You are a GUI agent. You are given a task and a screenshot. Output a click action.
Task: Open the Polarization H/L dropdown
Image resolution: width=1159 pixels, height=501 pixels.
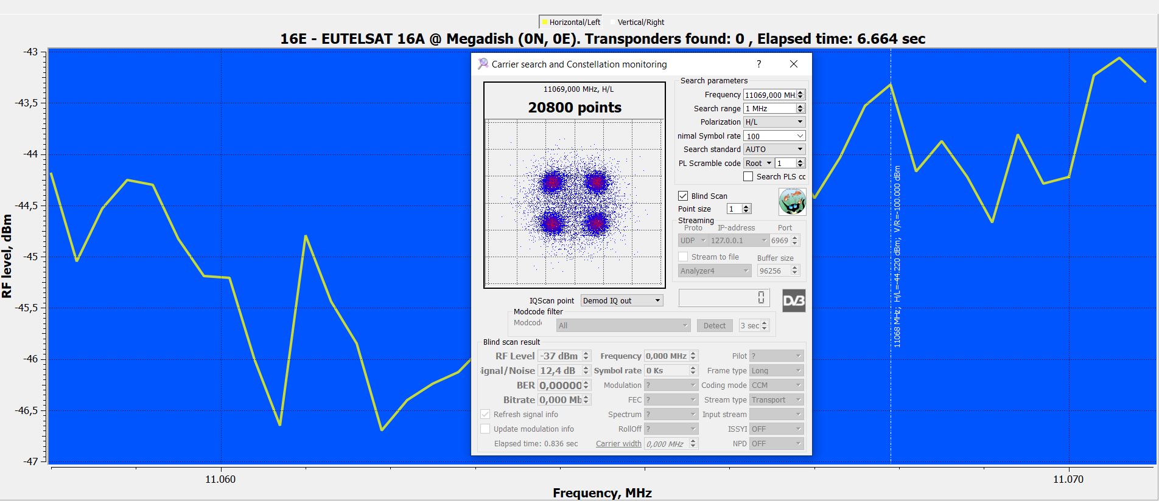click(x=774, y=122)
